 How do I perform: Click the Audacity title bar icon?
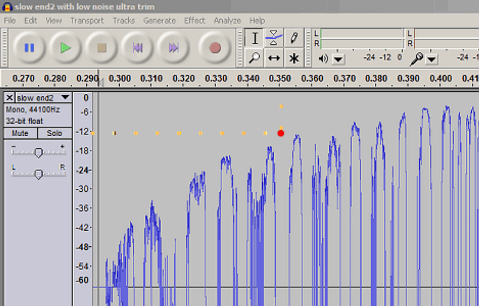click(7, 7)
